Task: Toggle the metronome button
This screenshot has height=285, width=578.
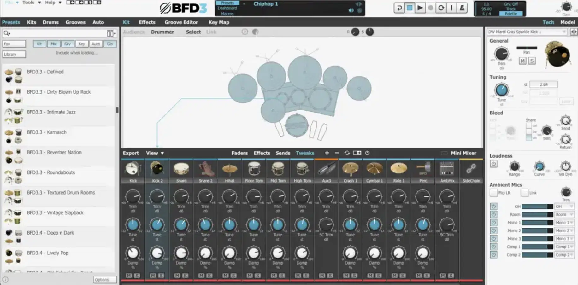Action: click(x=462, y=8)
